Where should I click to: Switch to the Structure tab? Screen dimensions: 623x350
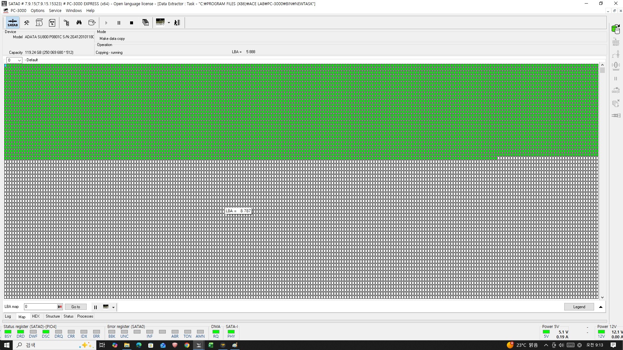click(53, 316)
